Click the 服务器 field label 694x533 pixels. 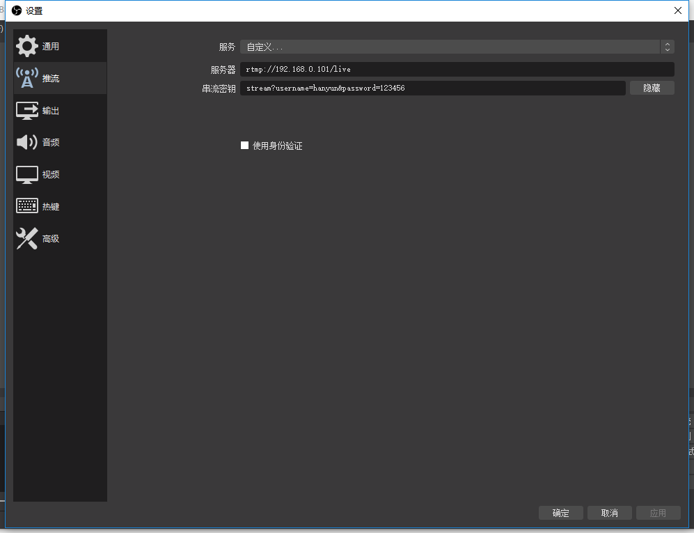click(x=223, y=70)
